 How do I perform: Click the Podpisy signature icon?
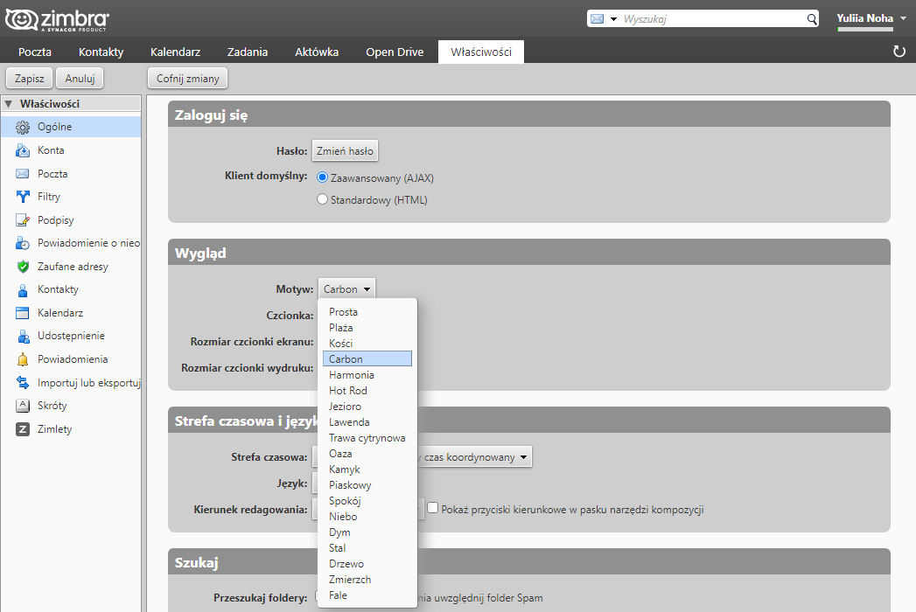click(x=23, y=220)
